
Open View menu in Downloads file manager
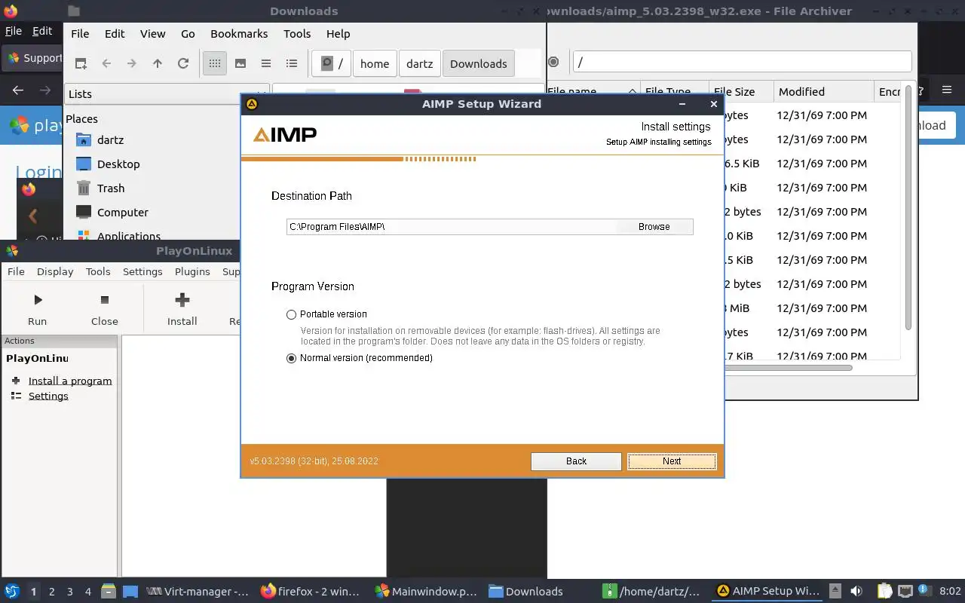152,34
